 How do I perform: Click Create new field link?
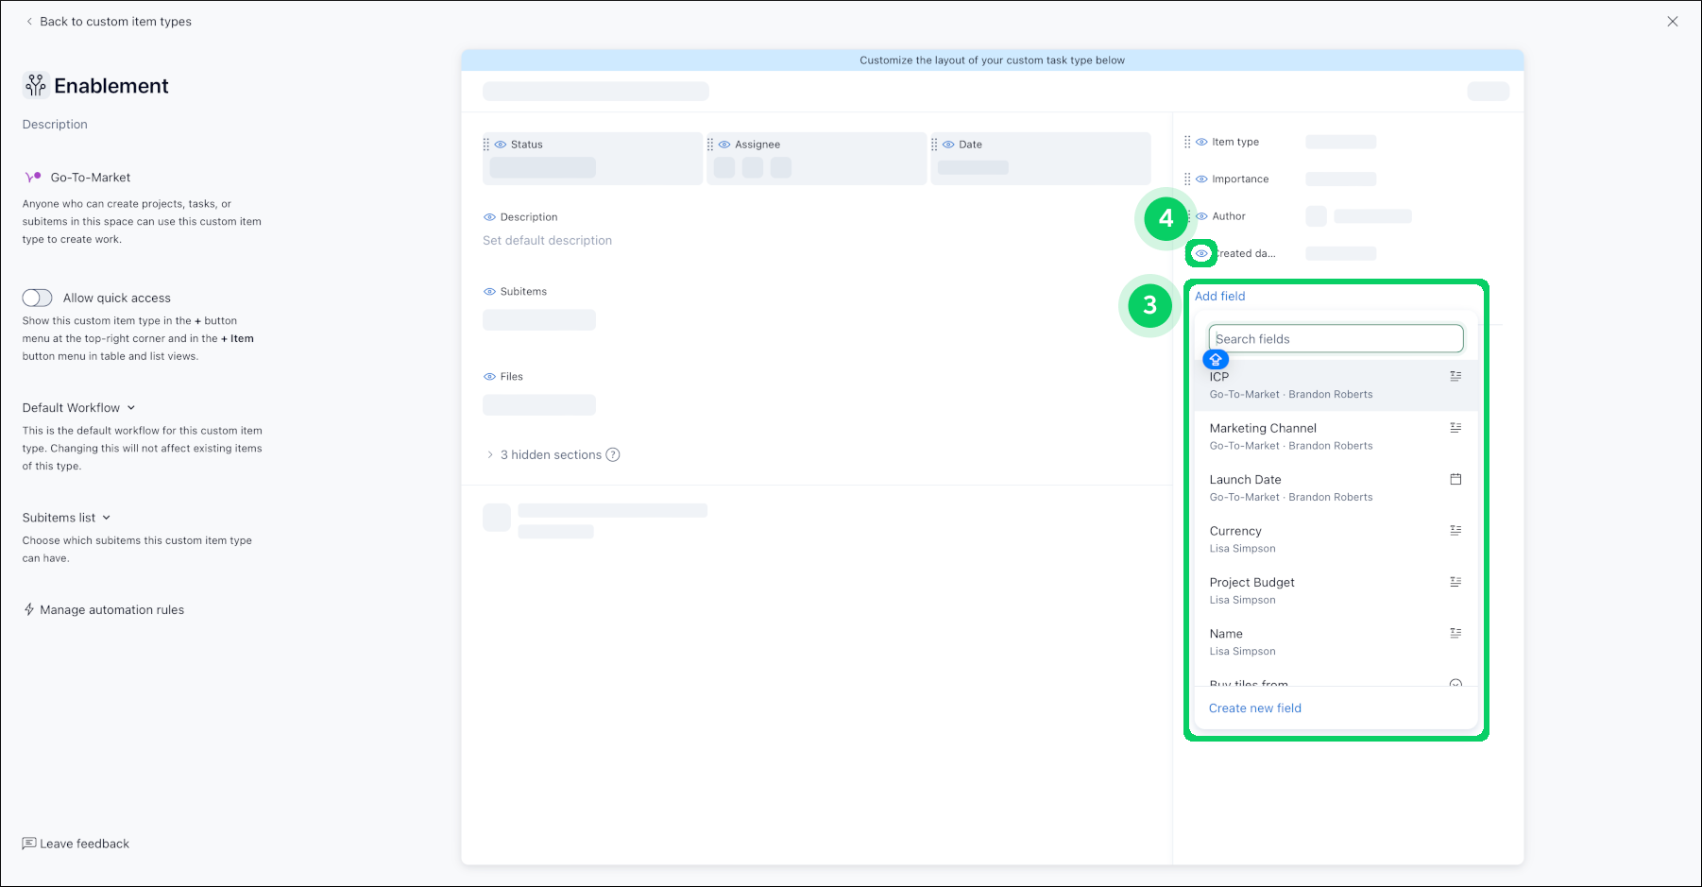pyautogui.click(x=1254, y=708)
